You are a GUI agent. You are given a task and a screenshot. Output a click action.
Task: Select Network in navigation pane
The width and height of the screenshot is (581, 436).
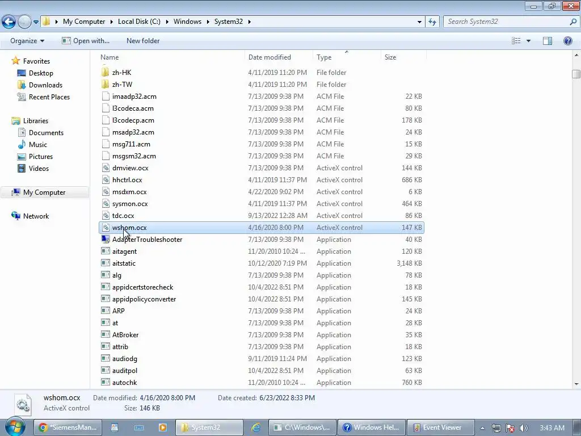pos(36,216)
